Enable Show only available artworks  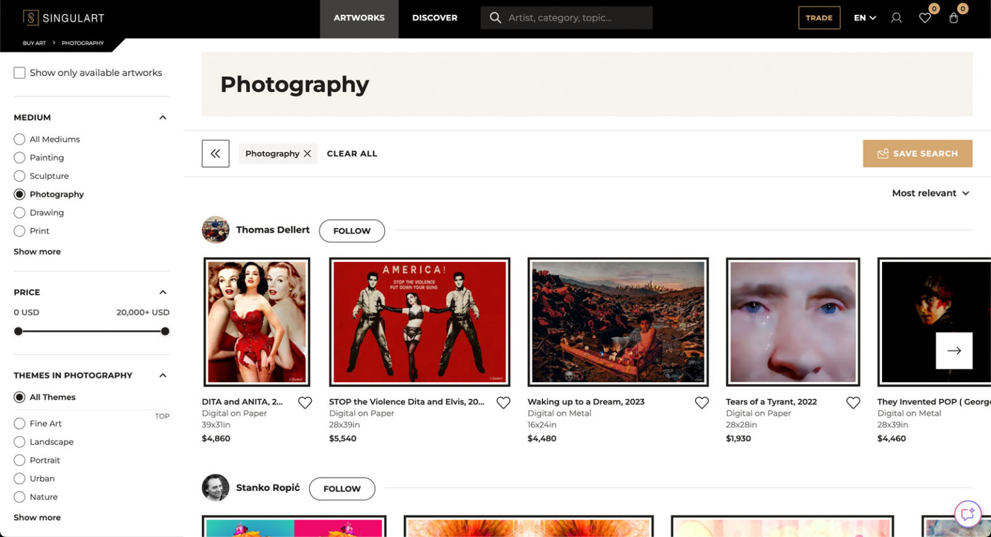click(x=19, y=72)
